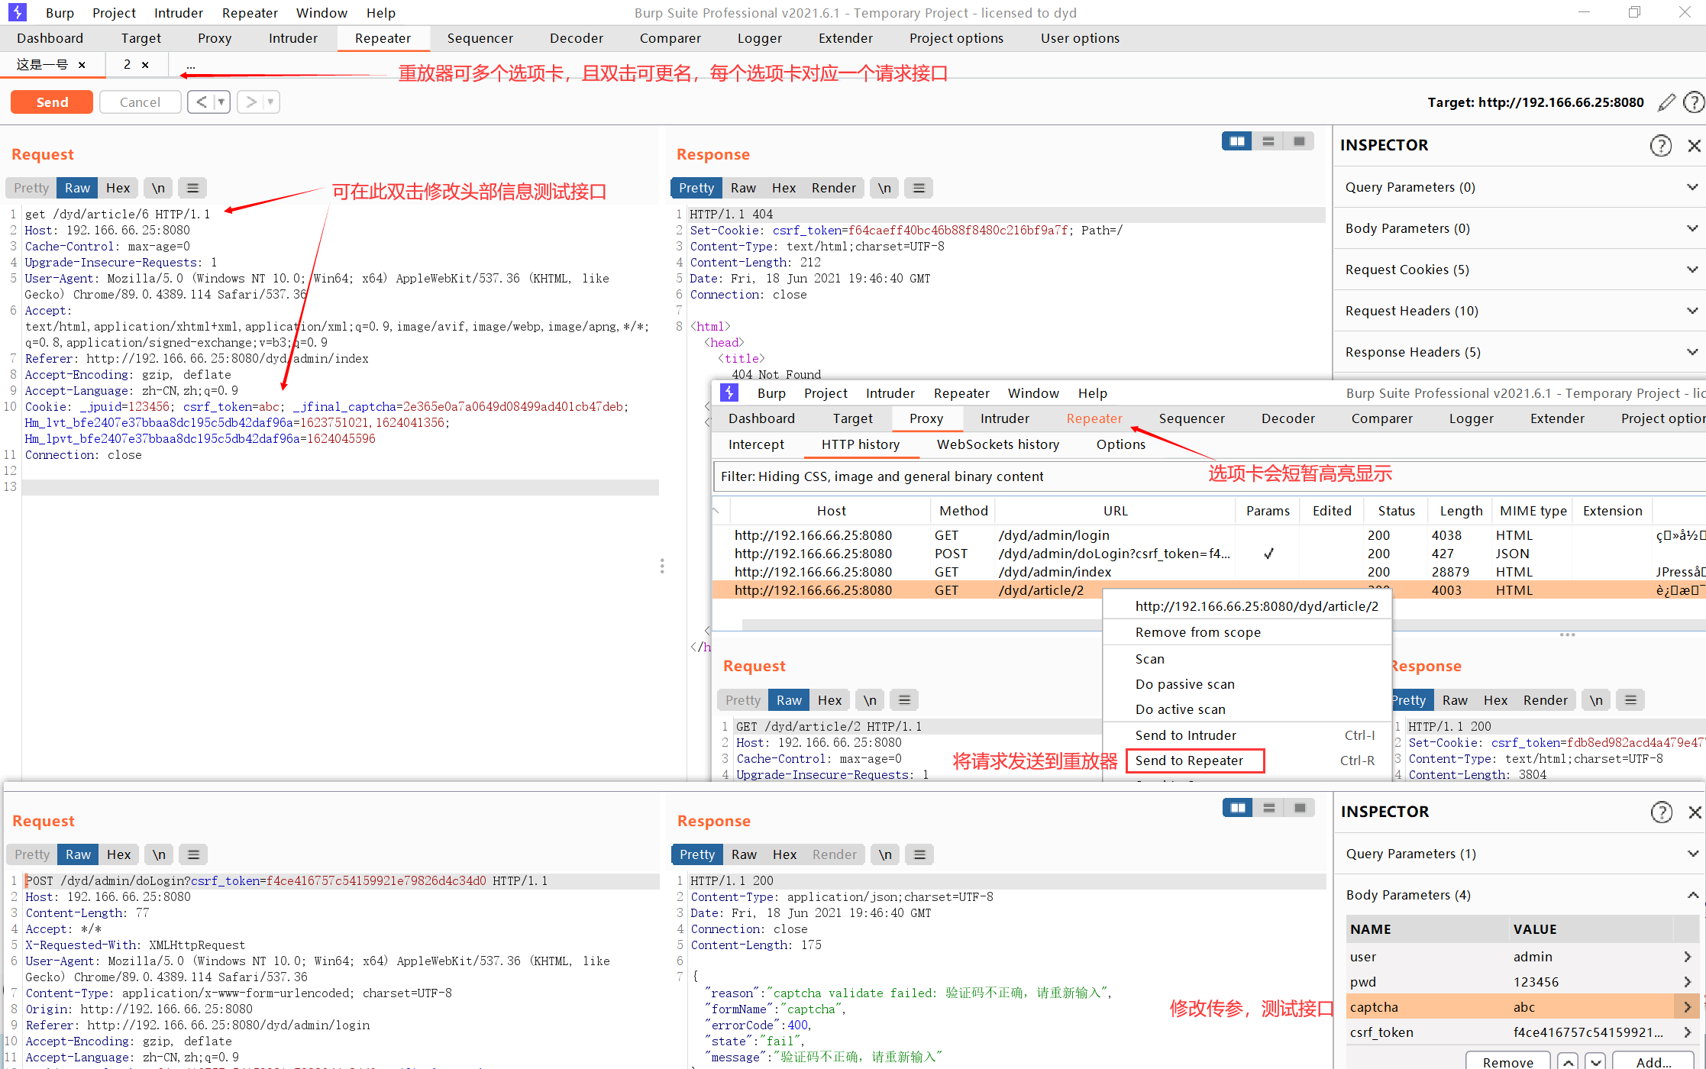Expand Request Cookies (5) section
The image size is (1706, 1069).
(x=1520, y=270)
